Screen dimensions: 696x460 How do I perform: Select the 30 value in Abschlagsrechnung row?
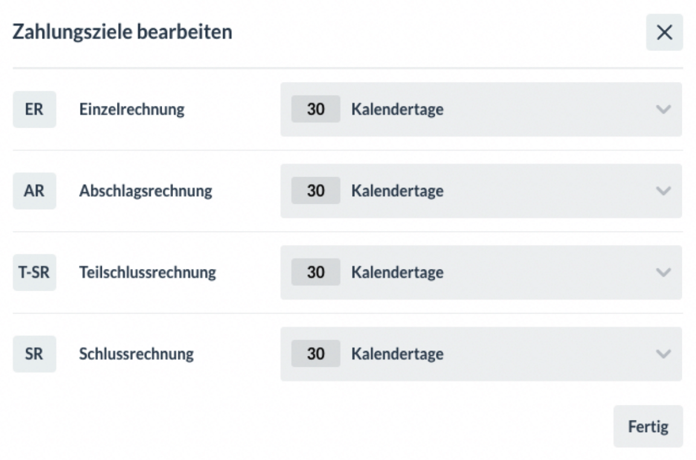tap(316, 191)
